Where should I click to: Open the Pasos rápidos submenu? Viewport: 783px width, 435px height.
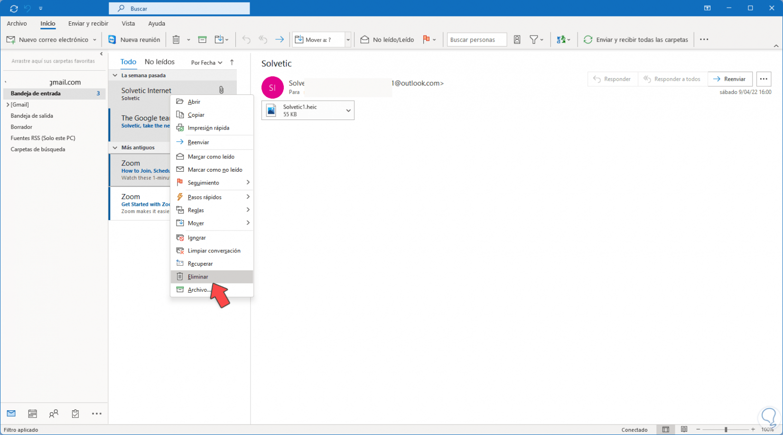(x=212, y=197)
